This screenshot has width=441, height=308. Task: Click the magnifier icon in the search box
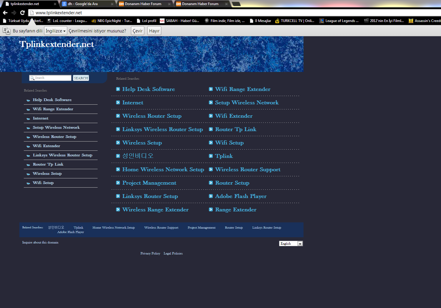[x=32, y=78]
